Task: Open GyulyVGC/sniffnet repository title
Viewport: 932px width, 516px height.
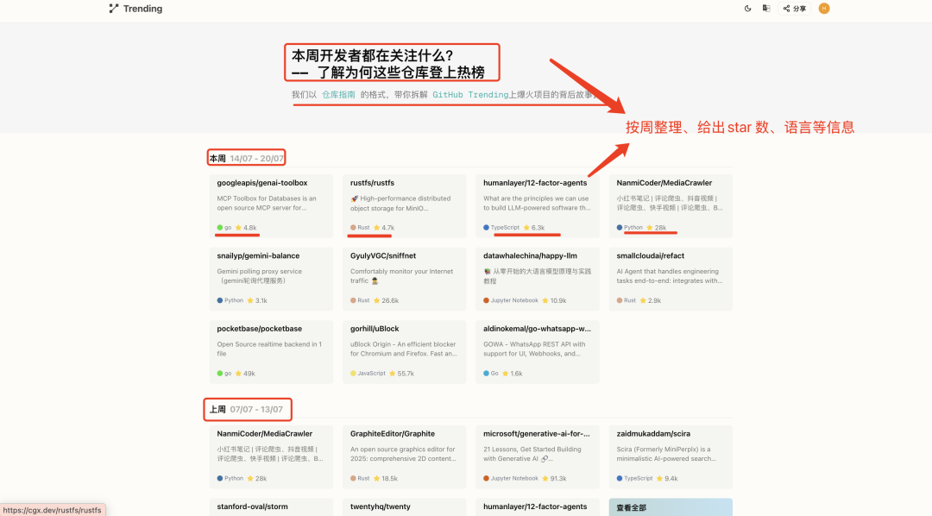Action: (383, 255)
